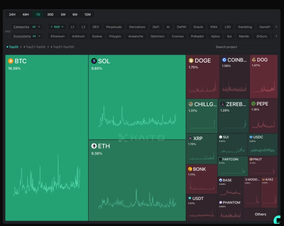Image resolution: width=284 pixels, height=226 pixels.
Task: Toggle the DeFi category filter
Action: click(156, 27)
